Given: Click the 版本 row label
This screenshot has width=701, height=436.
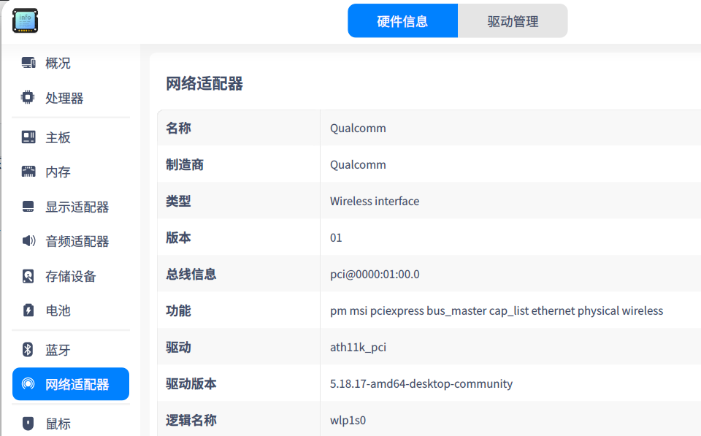Looking at the screenshot, I should pos(178,238).
